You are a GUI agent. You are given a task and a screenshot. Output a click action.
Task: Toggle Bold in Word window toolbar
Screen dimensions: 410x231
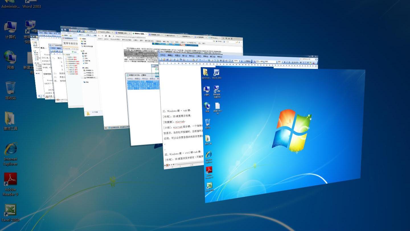pyautogui.click(x=285, y=62)
